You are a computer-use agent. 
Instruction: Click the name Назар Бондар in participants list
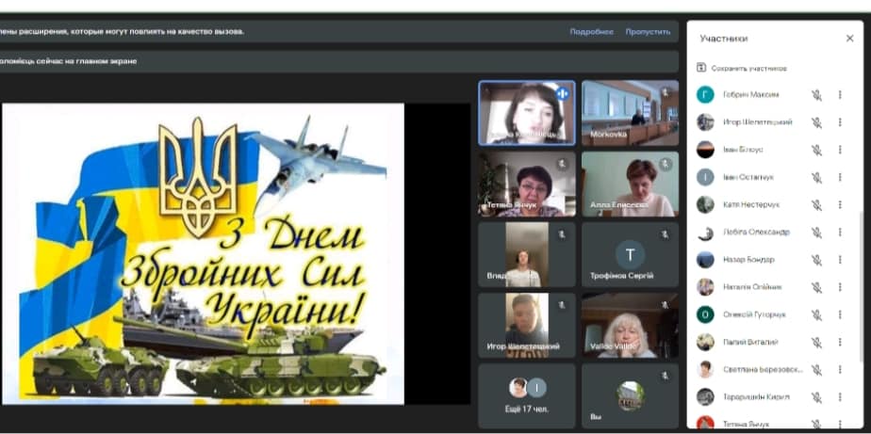748,260
